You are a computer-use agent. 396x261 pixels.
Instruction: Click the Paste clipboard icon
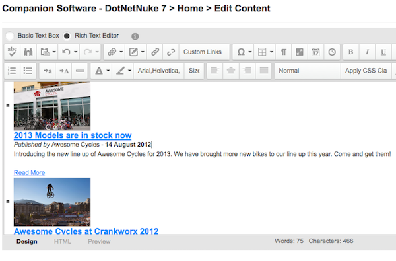tap(45, 52)
